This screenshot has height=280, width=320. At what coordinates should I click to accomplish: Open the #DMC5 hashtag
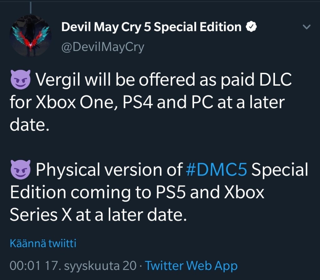[x=216, y=170]
